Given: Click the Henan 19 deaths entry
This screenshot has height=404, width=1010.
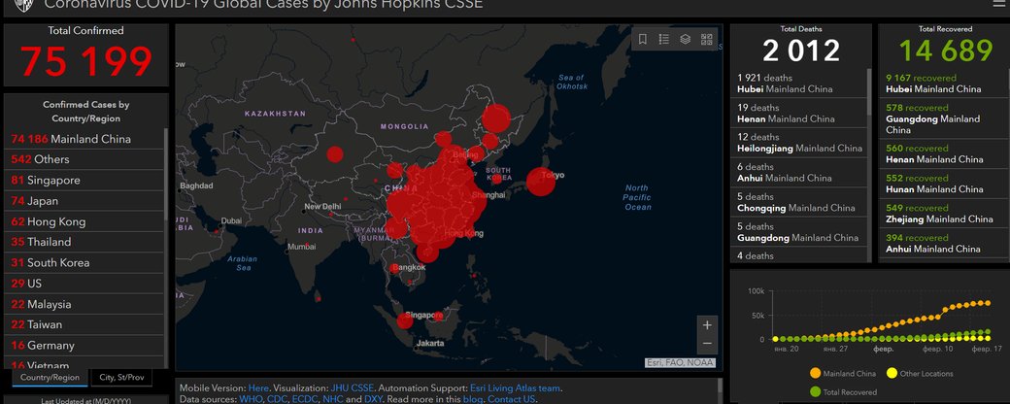Looking at the screenshot, I should (798, 114).
